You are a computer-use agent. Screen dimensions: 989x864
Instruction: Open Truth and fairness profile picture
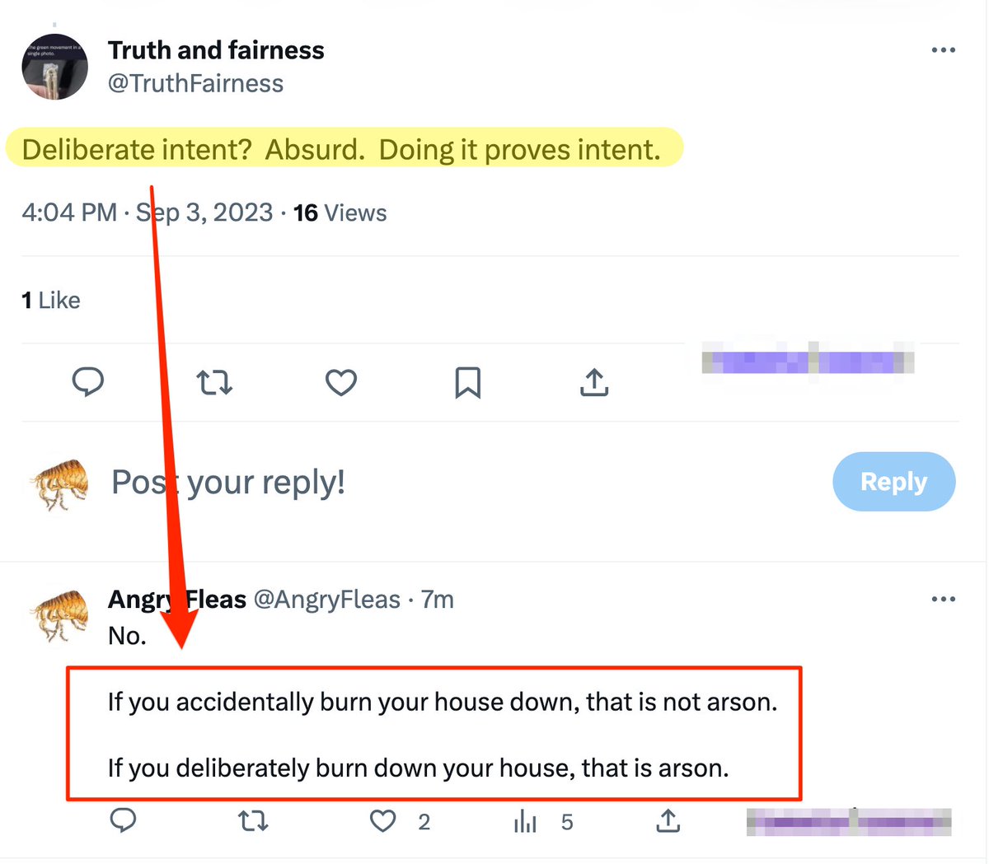[54, 67]
